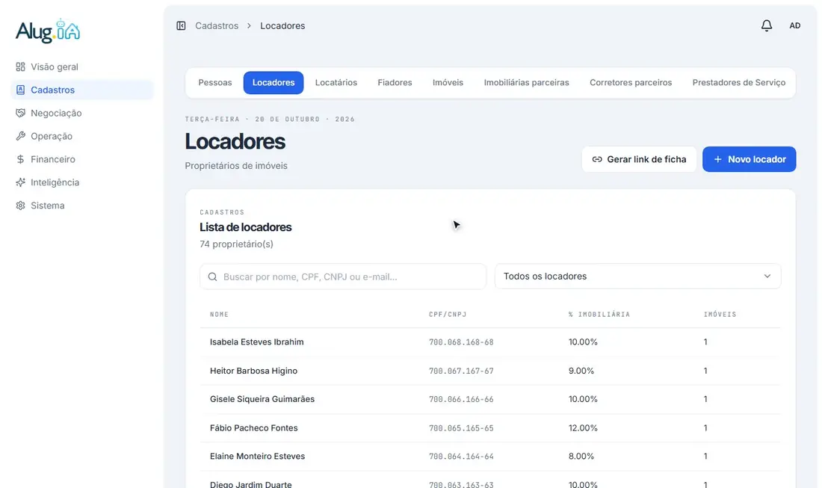Viewport: 822px width, 488px height.
Task: Click the IMÓVEIS column header
Action: 720,315
